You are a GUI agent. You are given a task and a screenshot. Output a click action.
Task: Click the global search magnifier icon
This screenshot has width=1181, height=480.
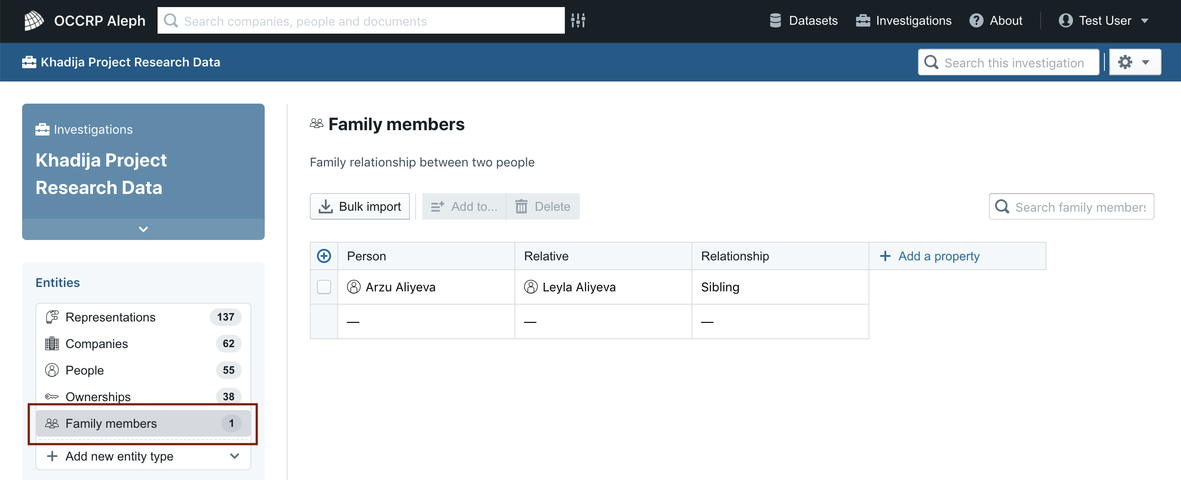[x=171, y=21]
